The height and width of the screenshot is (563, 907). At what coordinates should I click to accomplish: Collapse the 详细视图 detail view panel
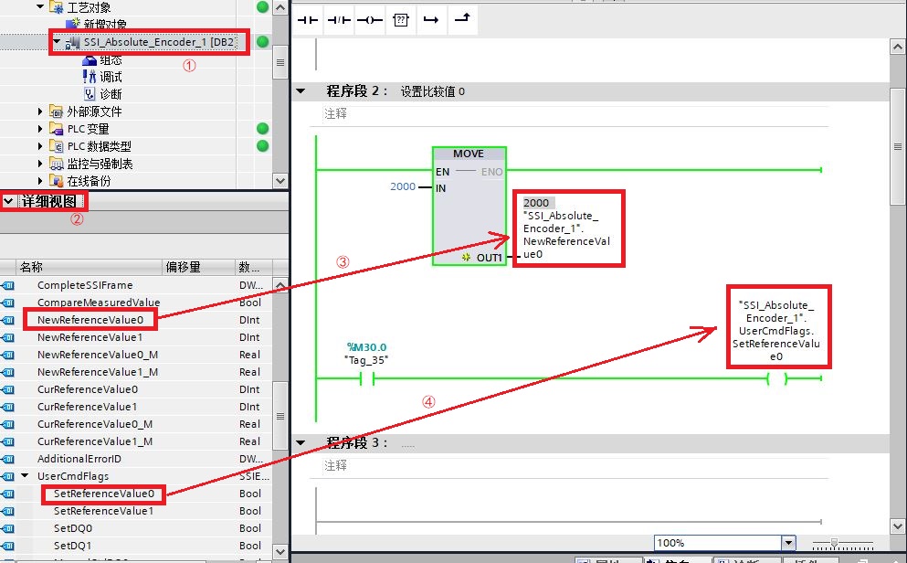(8, 201)
